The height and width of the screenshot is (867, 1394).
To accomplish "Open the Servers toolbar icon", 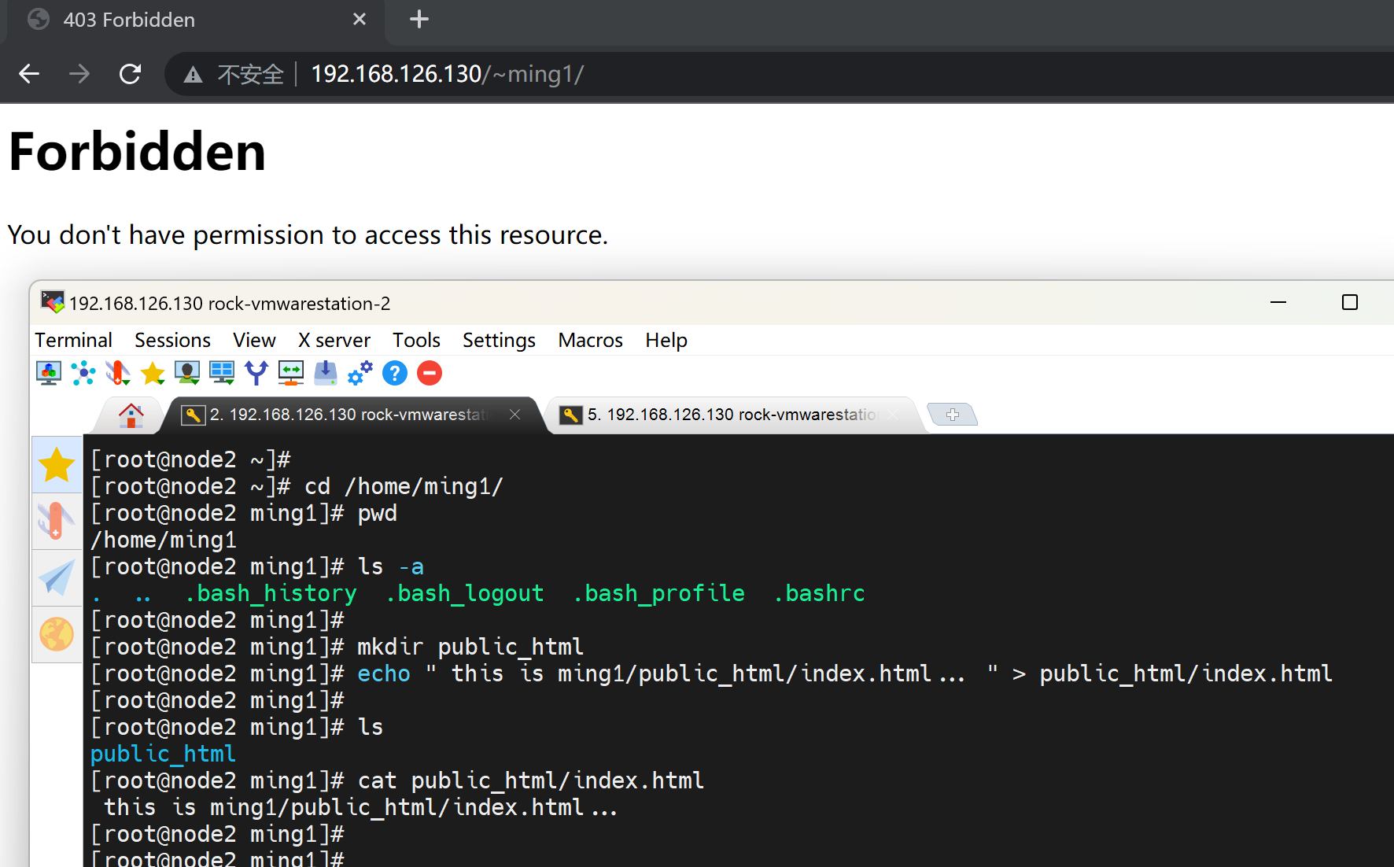I will tap(83, 373).
